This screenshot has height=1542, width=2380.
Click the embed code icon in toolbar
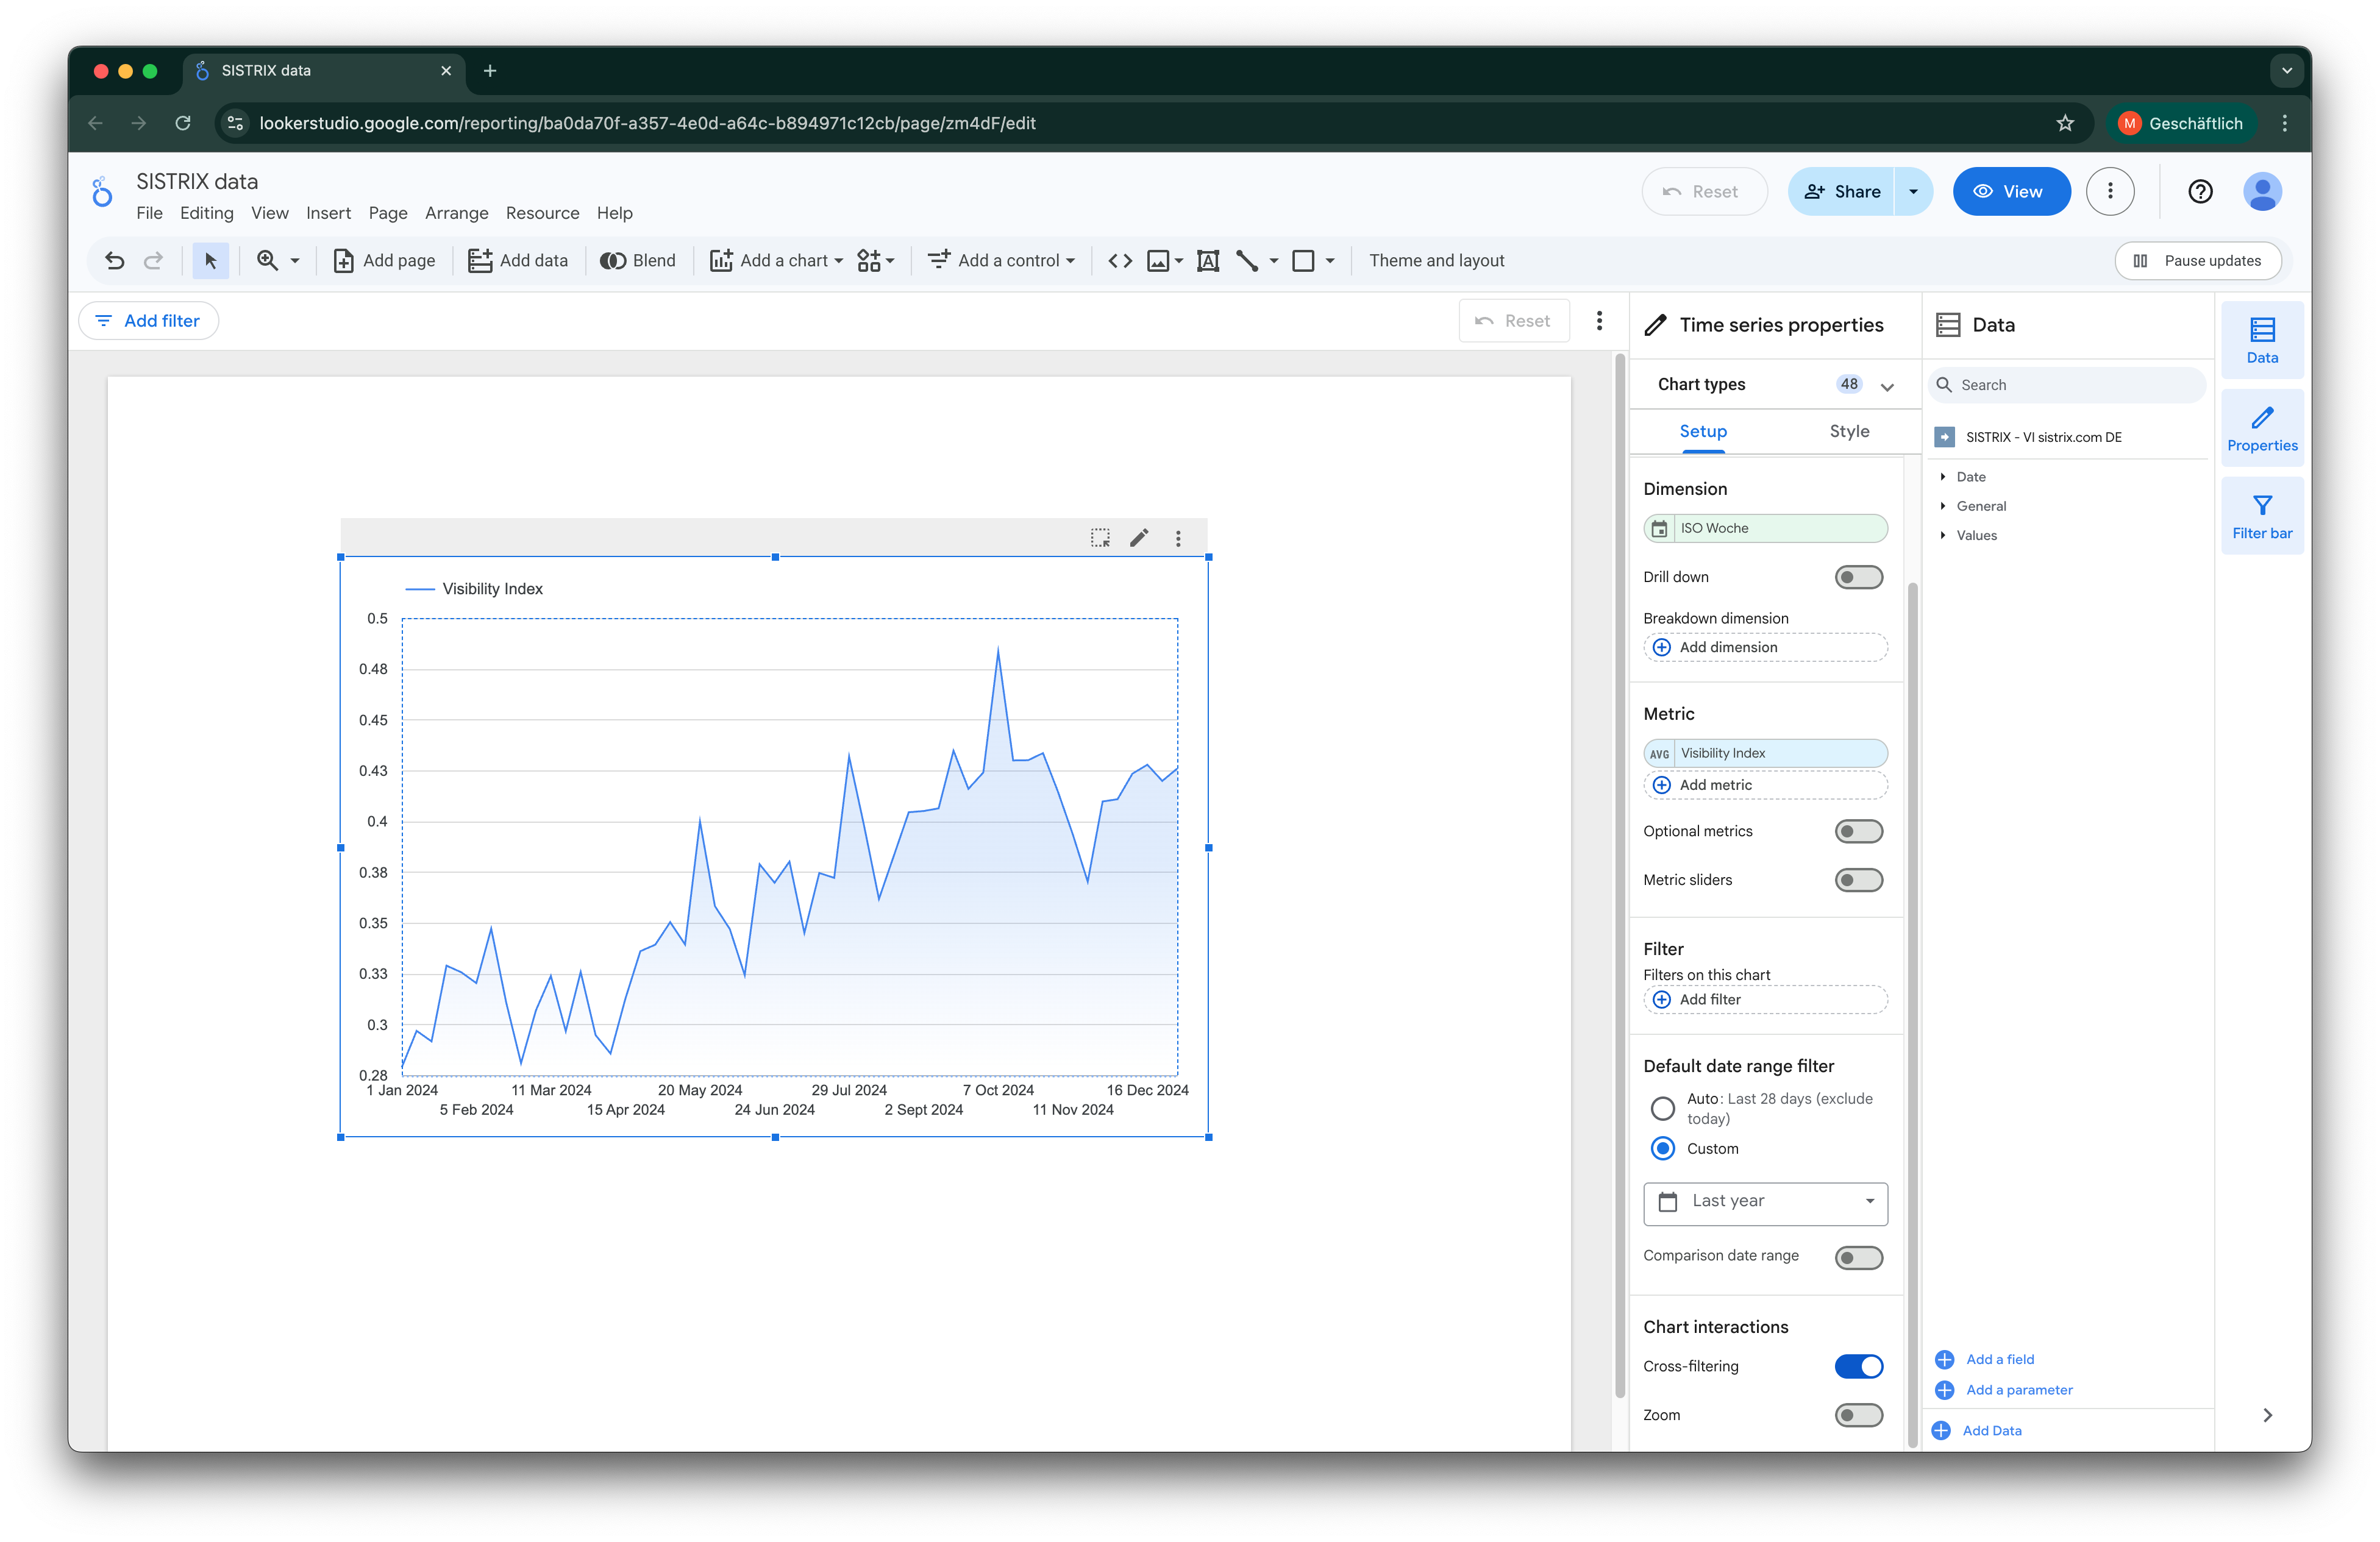pyautogui.click(x=1119, y=260)
